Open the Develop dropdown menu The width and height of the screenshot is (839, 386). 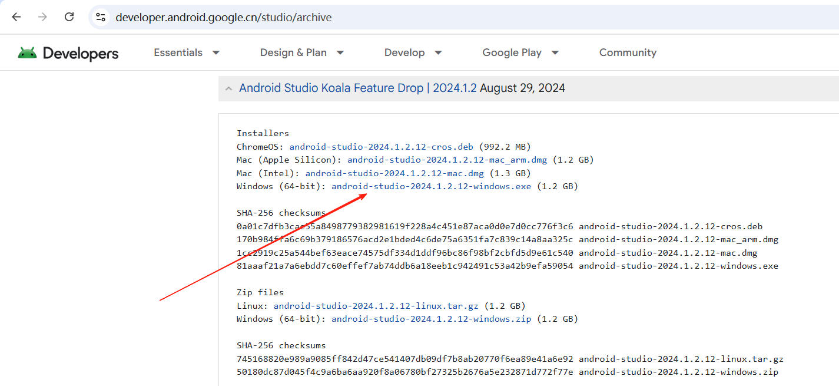point(413,52)
